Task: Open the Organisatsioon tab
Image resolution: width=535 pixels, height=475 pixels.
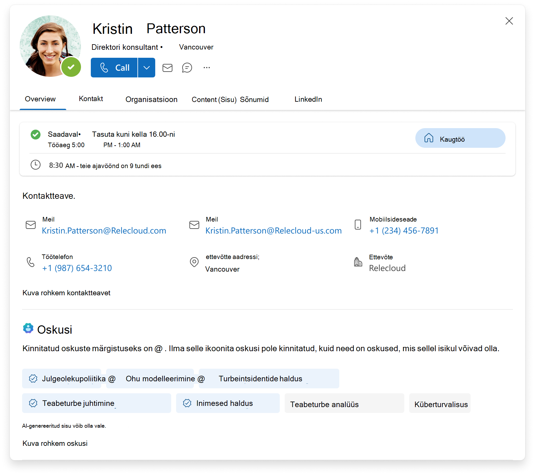Action: (x=152, y=99)
